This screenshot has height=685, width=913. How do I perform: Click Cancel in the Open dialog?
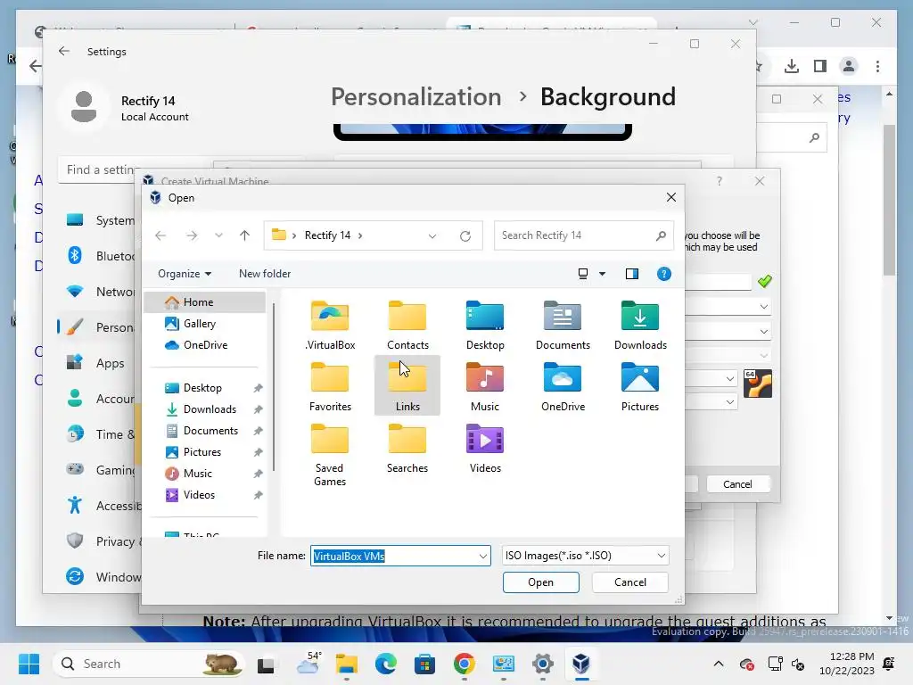click(630, 582)
